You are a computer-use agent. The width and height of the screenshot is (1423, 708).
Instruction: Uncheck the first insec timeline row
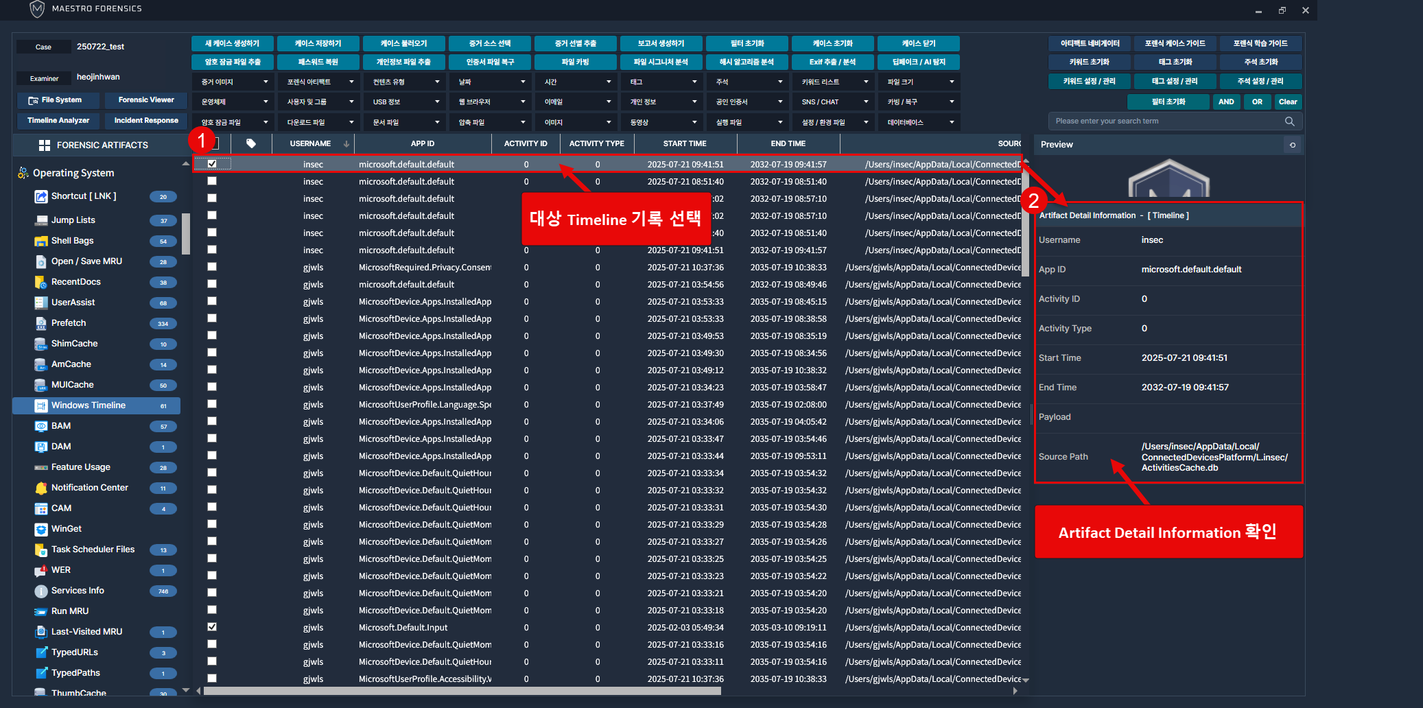[212, 164]
